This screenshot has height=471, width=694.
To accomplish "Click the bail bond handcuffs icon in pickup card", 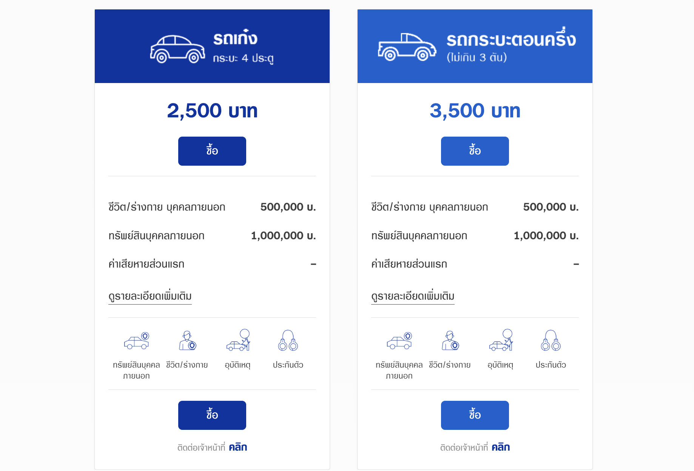I will click(551, 340).
